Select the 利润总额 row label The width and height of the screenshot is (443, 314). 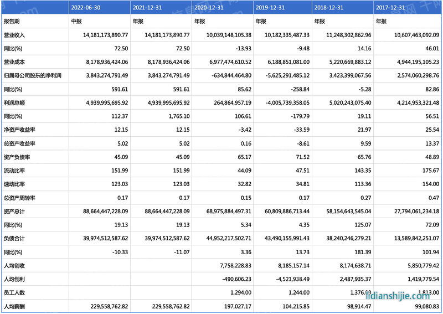pos(14,102)
